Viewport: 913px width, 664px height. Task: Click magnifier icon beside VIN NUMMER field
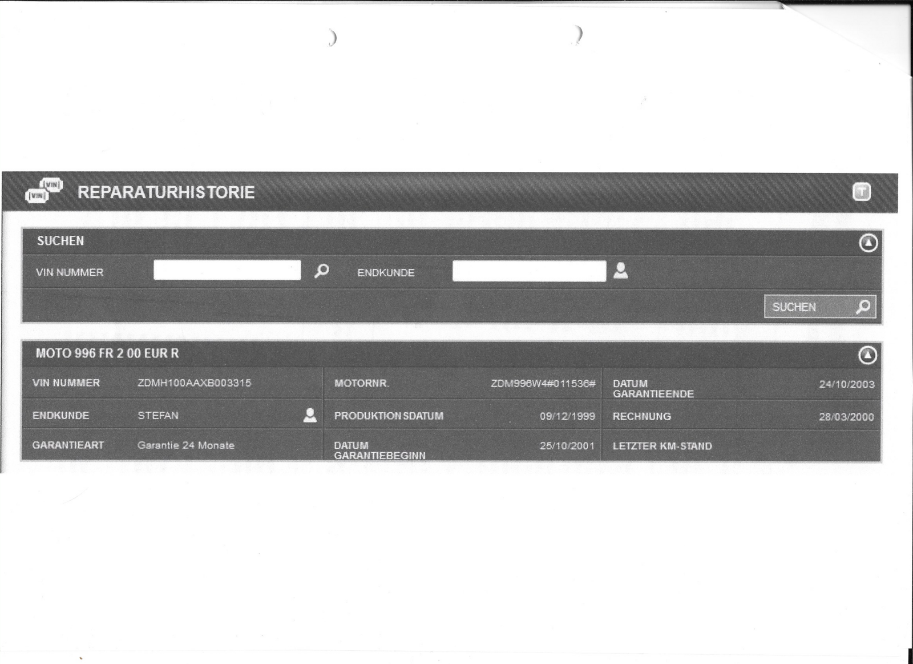322,271
